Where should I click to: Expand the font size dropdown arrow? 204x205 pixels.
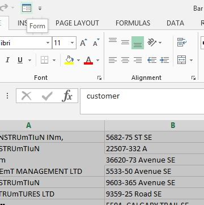click(x=73, y=43)
